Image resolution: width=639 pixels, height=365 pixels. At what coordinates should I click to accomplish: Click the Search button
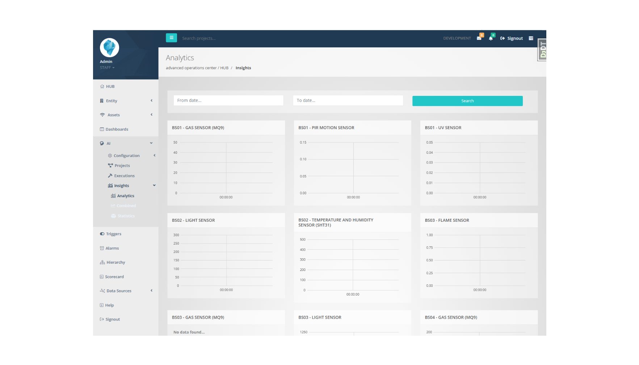(467, 101)
